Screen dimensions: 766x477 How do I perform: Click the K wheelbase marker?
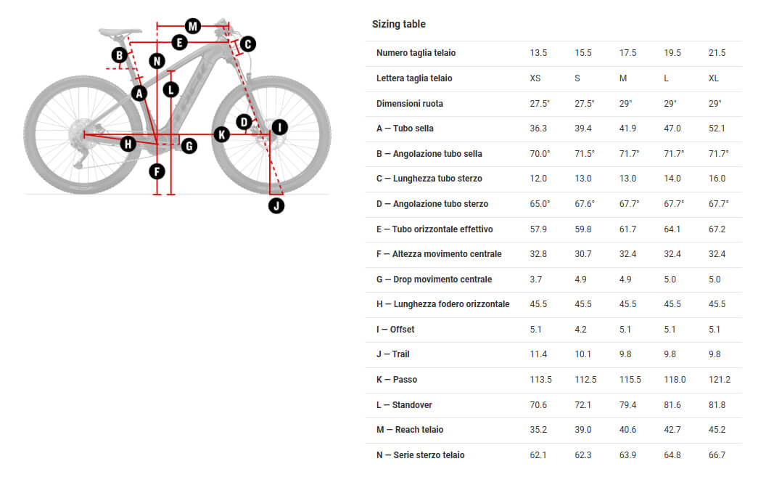[222, 134]
